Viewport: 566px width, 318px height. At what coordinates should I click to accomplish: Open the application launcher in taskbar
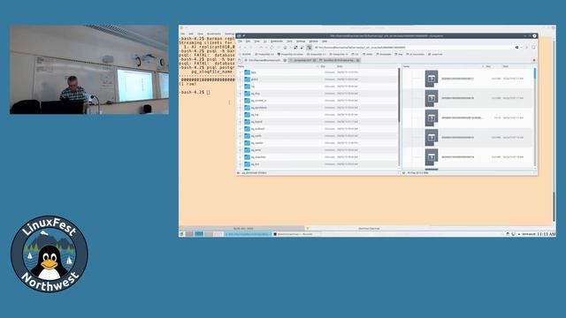tap(181, 234)
